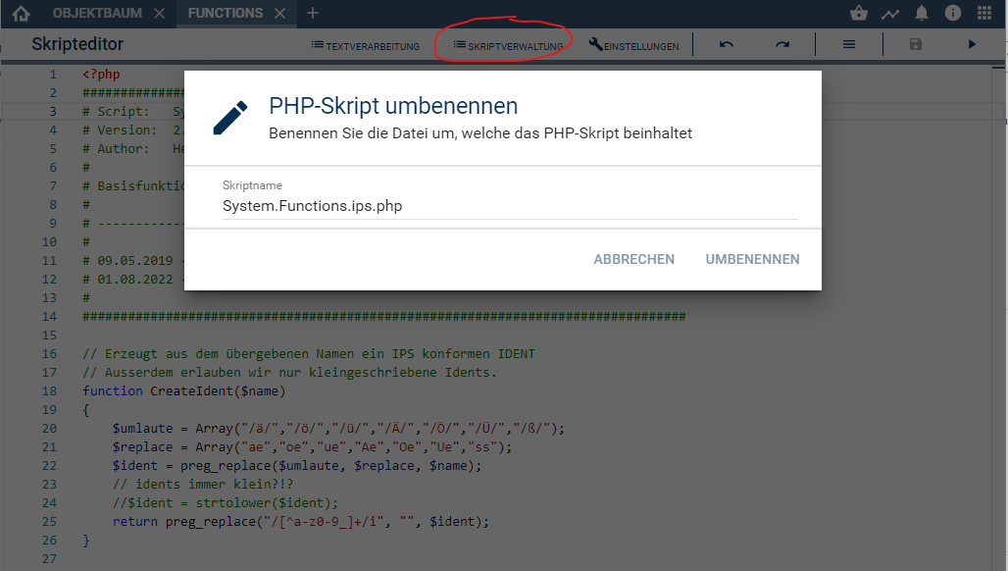Open the hamburger menu in editor toolbar
Screen dimensions: 1008x571
pos(849,45)
